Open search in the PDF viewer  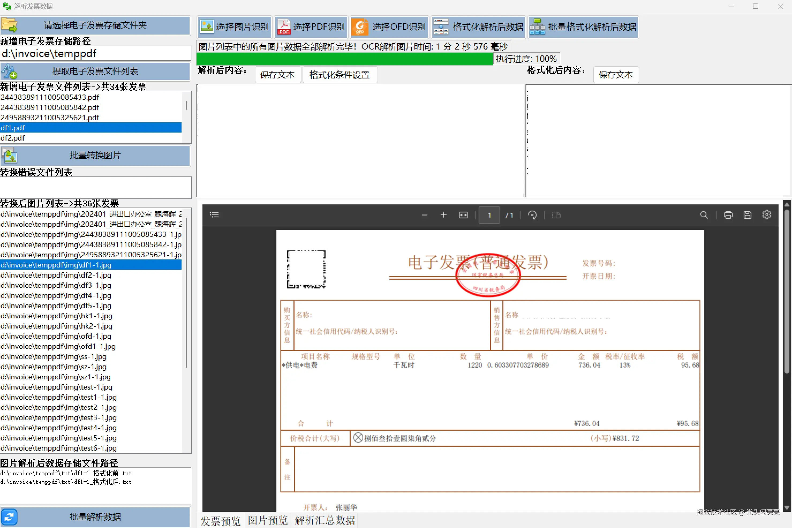point(704,215)
